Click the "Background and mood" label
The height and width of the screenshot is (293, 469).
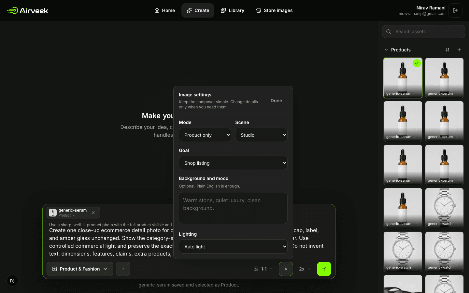(204, 178)
